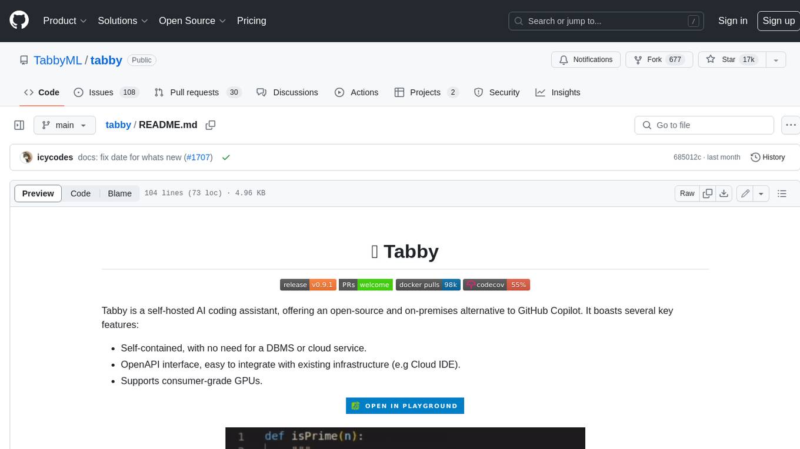Image resolution: width=800 pixels, height=449 pixels.
Task: Focus the Go to file input
Action: tap(704, 125)
